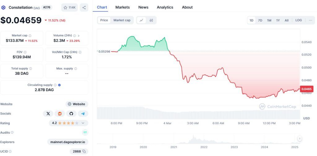Click the 3B DAG total supply value
This screenshot has width=317, height=156.
[22, 74]
